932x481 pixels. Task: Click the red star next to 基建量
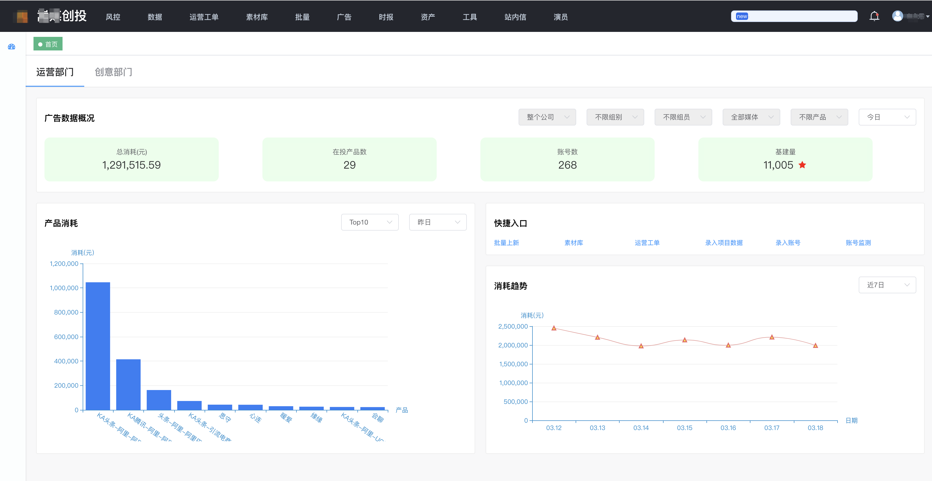pyautogui.click(x=802, y=165)
